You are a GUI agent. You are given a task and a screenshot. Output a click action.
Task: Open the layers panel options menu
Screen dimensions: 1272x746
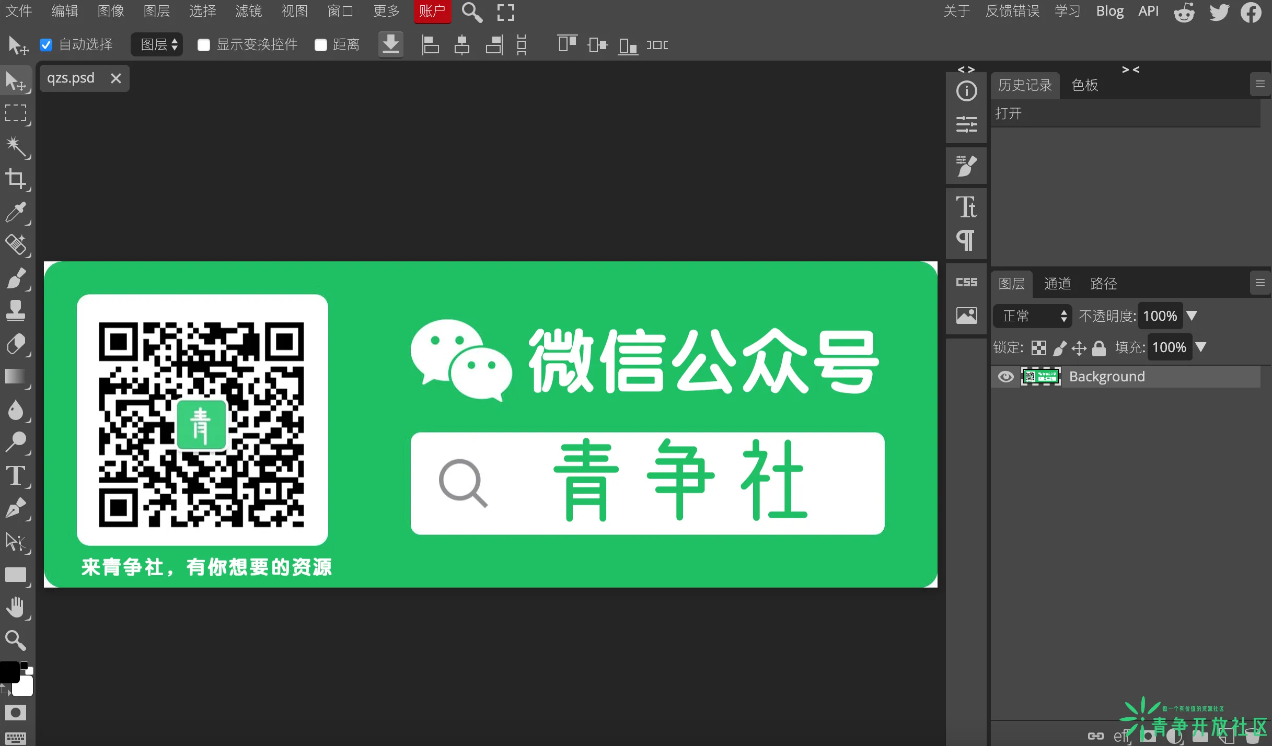click(1260, 283)
